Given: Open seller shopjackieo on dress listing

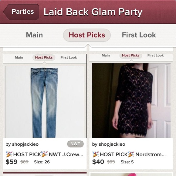Looking at the screenshot, I should pyautogui.click(x=109, y=144).
